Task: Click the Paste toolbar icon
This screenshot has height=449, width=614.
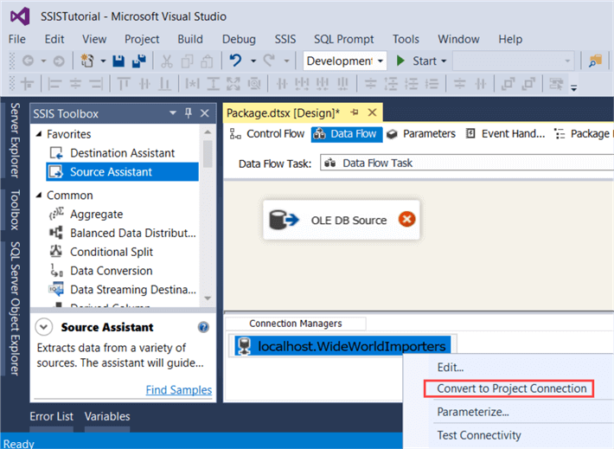Action: [x=208, y=61]
